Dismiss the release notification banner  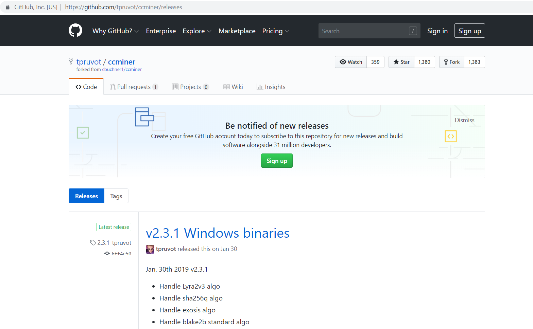click(465, 120)
